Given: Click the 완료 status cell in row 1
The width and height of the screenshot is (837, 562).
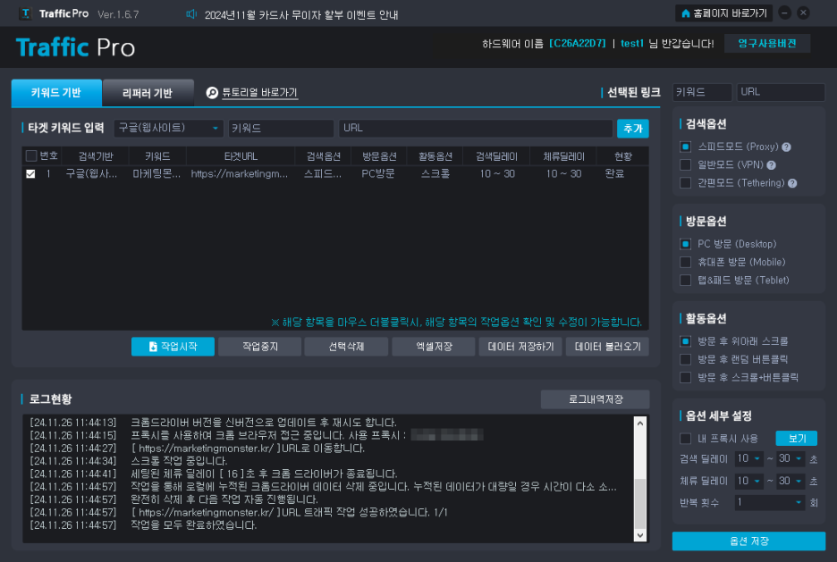Looking at the screenshot, I should [x=615, y=174].
